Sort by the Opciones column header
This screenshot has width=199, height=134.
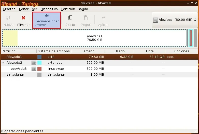[182, 51]
